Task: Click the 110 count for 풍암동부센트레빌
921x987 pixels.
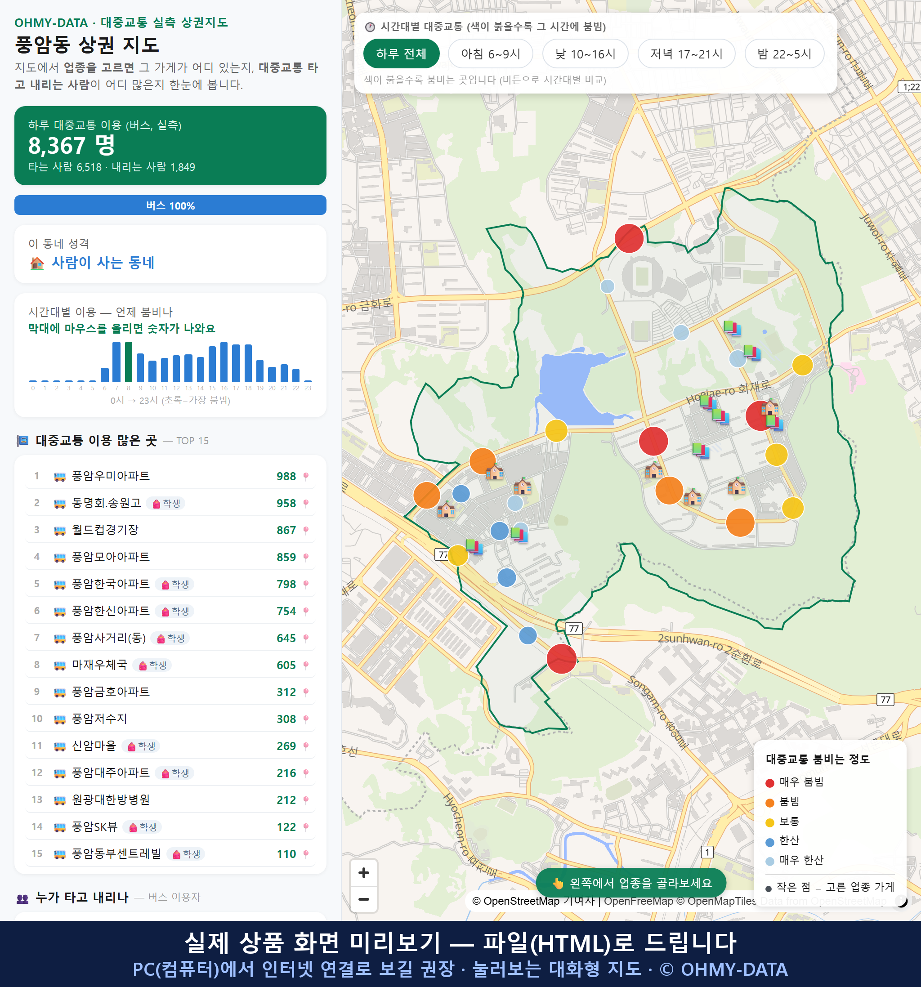Action: tap(286, 854)
